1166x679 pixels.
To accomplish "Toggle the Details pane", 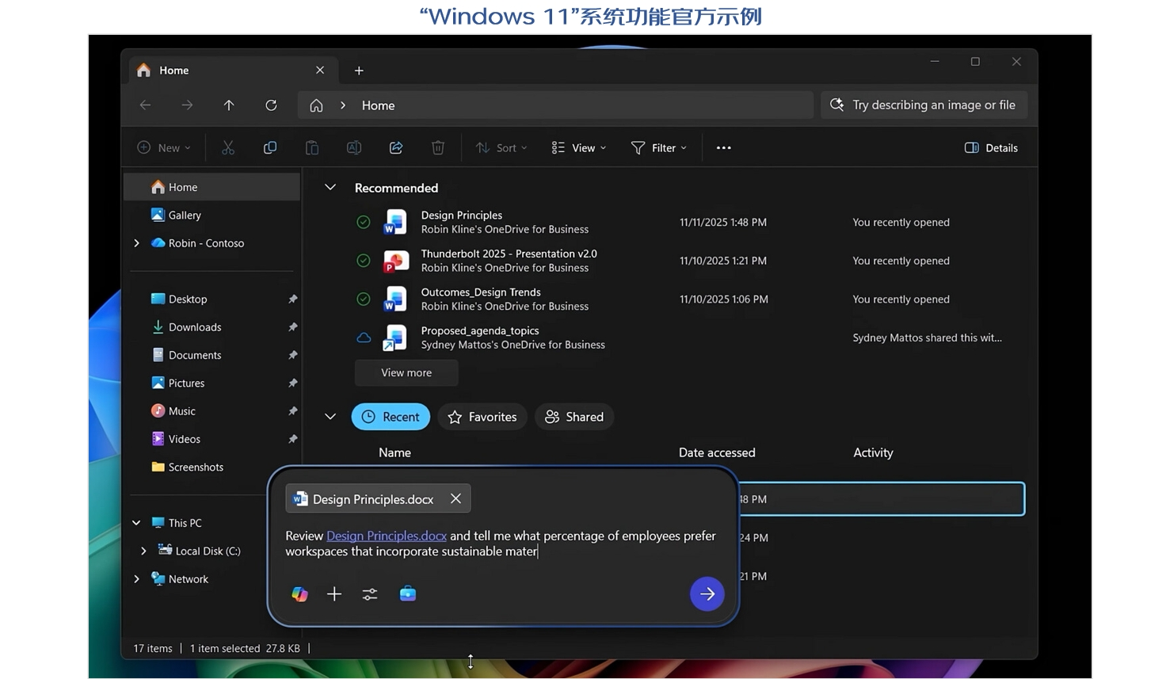I will pyautogui.click(x=991, y=147).
